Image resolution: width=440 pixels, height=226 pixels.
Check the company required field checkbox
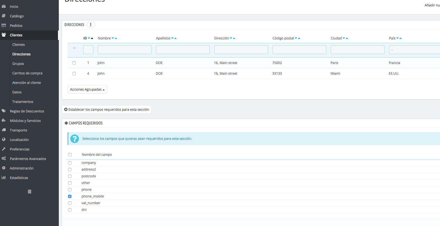(70, 163)
